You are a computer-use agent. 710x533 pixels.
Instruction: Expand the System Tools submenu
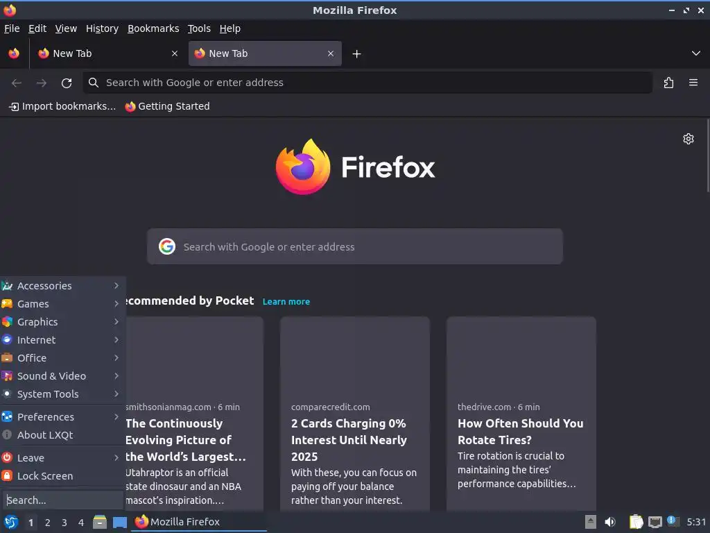(62, 394)
